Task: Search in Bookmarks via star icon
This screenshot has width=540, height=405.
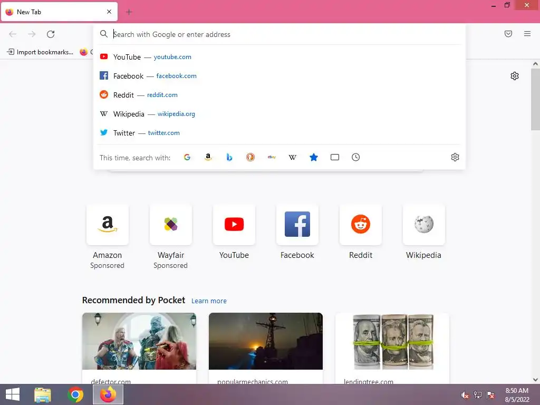Action: tap(314, 157)
